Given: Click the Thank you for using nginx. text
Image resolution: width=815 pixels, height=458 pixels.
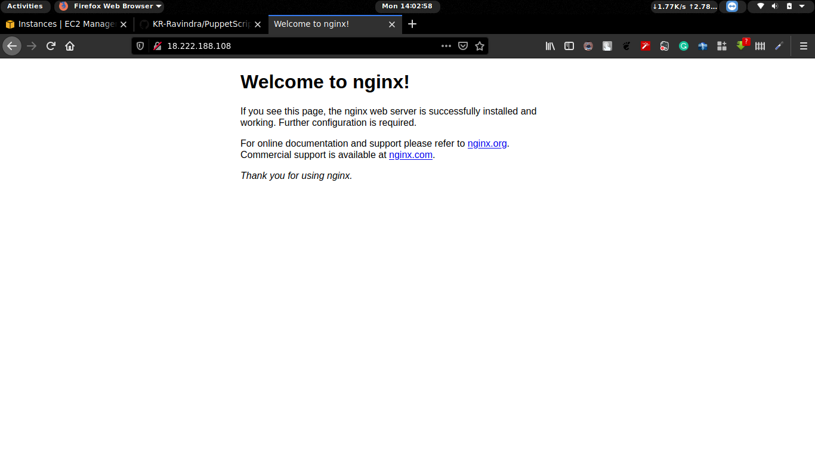Looking at the screenshot, I should pos(297,175).
